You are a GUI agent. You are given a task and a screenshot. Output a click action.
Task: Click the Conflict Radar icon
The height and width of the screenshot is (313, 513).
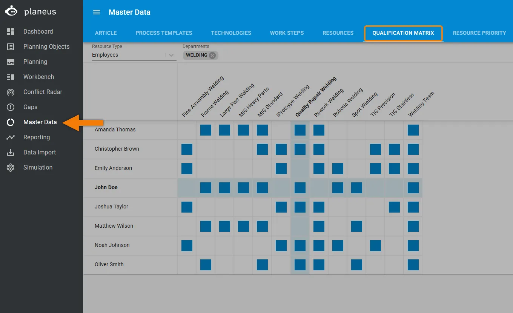(x=11, y=92)
